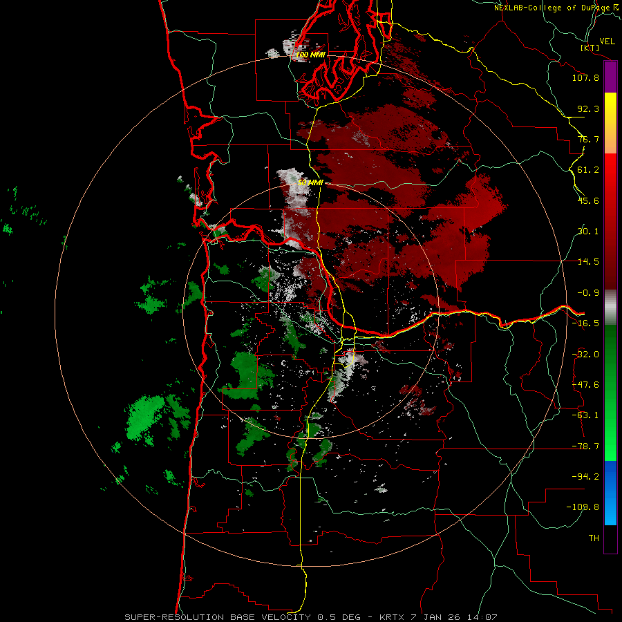Click the 14.5 velocity scale value
The image size is (622, 622).
coord(588,262)
